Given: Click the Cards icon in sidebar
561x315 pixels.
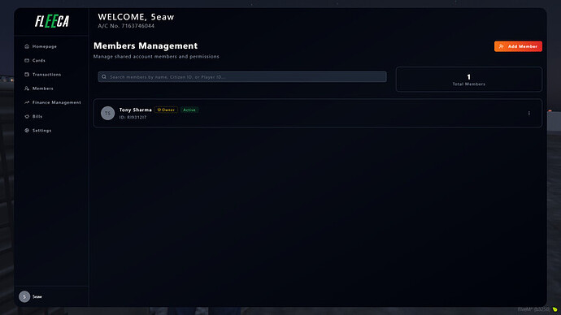Looking at the screenshot, I should (x=27, y=60).
